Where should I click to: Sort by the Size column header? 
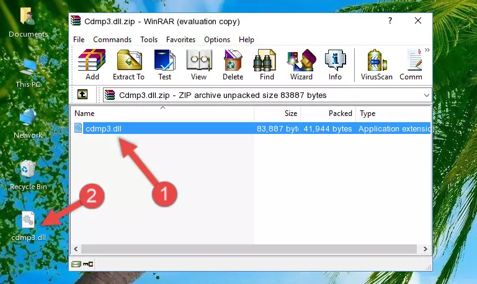277,113
